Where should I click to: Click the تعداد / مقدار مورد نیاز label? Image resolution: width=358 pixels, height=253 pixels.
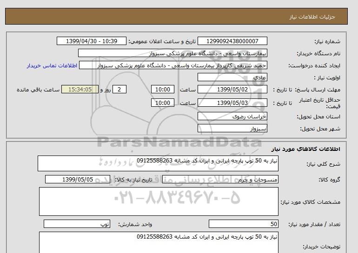pos(314,225)
